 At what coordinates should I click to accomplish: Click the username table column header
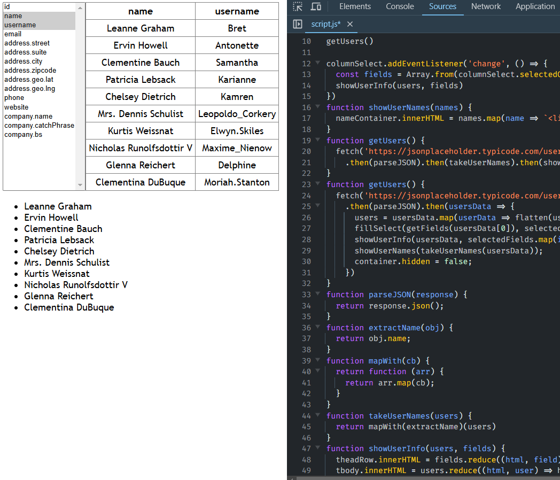237,11
